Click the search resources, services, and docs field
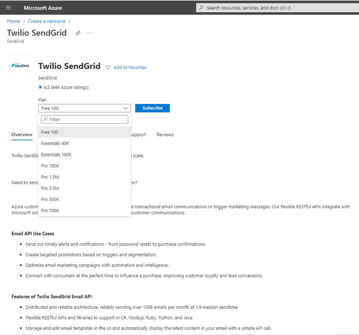This screenshot has height=335, width=359. point(278,8)
